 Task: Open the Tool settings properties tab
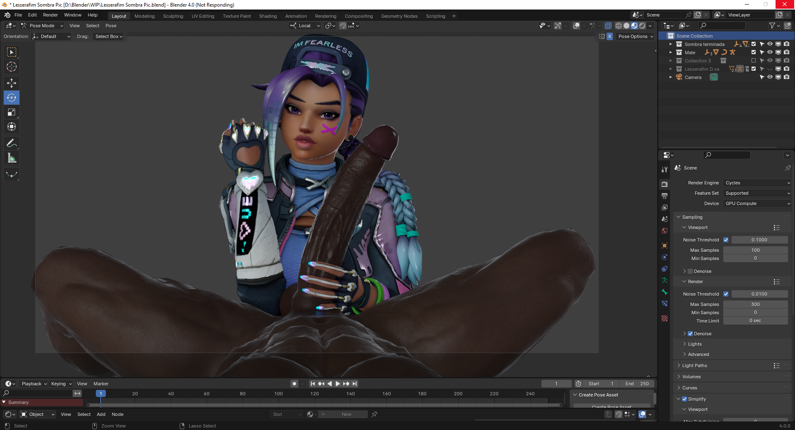(x=665, y=169)
